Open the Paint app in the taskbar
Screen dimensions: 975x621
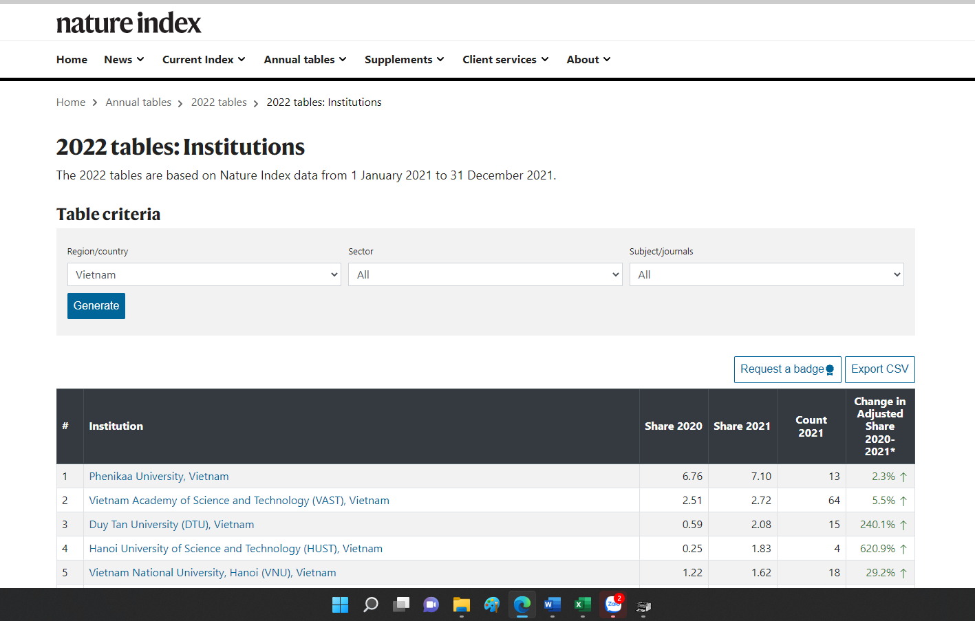tap(491, 604)
